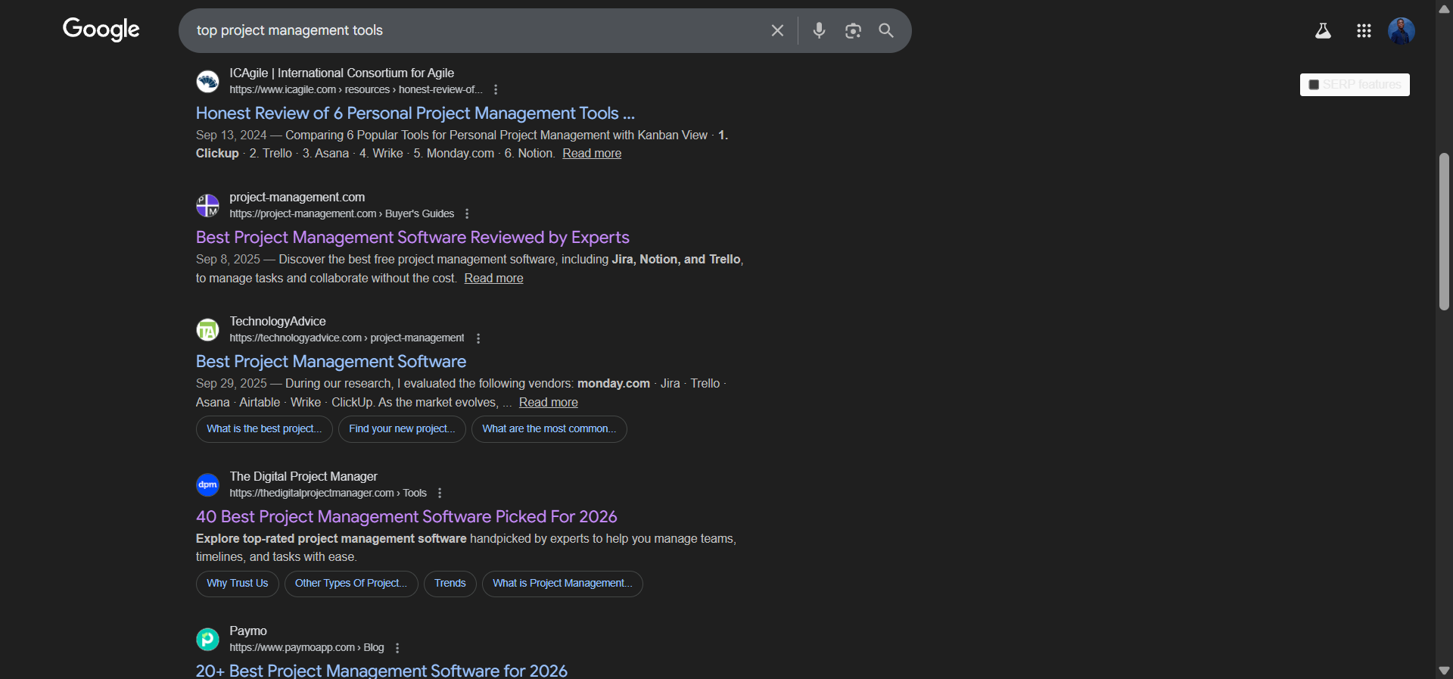Clear the search box with the X icon
The width and height of the screenshot is (1453, 679).
(x=777, y=30)
